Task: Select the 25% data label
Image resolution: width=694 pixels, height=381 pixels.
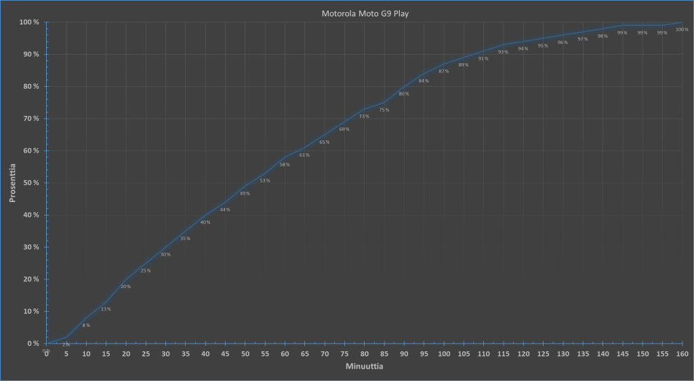Action: coord(146,270)
